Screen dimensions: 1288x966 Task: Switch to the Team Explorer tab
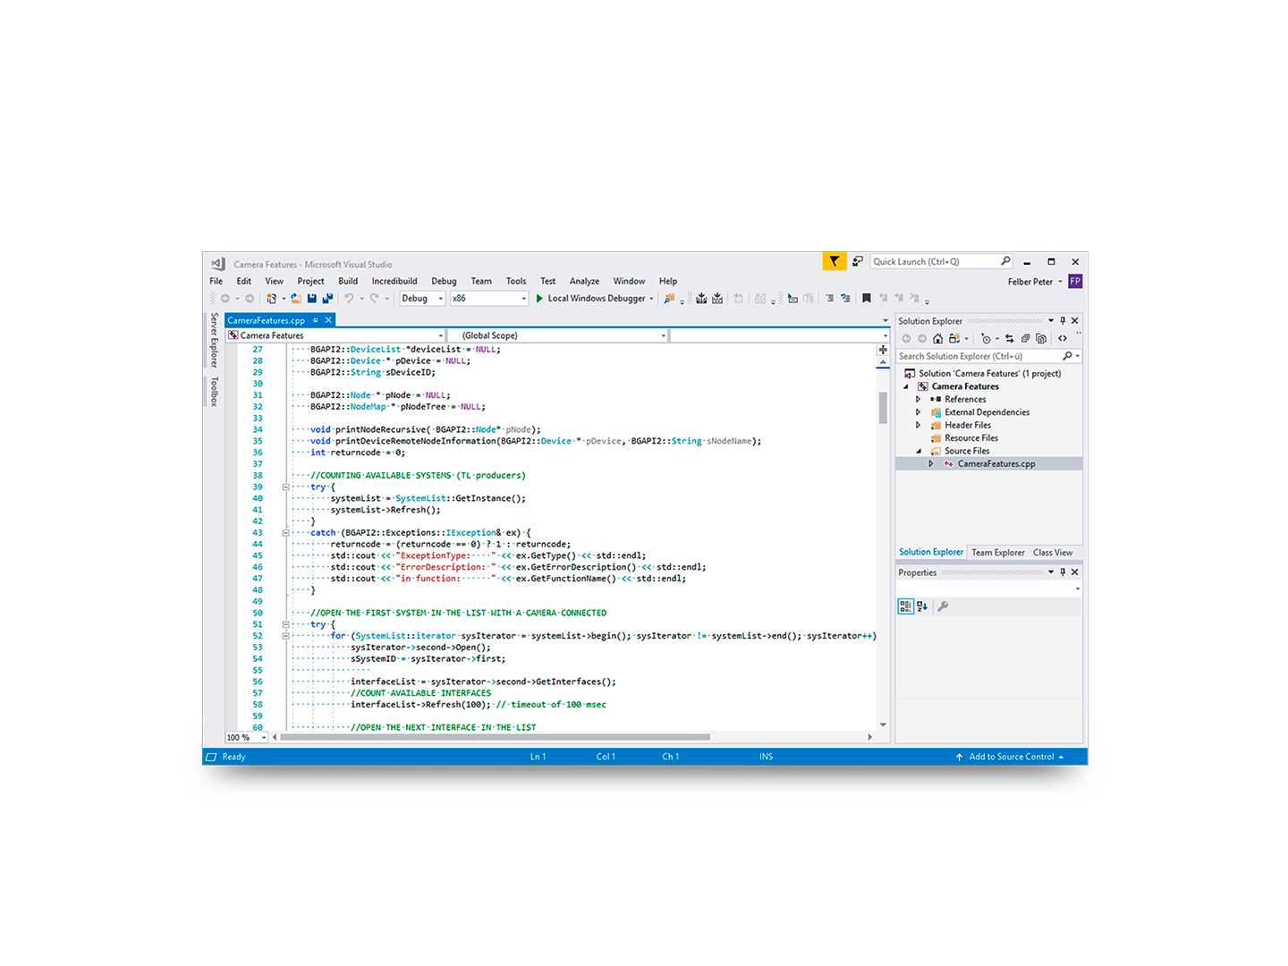click(x=998, y=553)
